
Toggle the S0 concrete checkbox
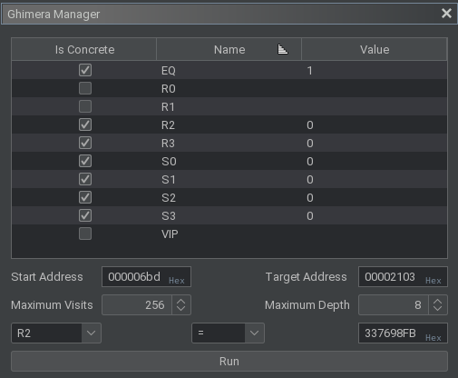point(85,161)
